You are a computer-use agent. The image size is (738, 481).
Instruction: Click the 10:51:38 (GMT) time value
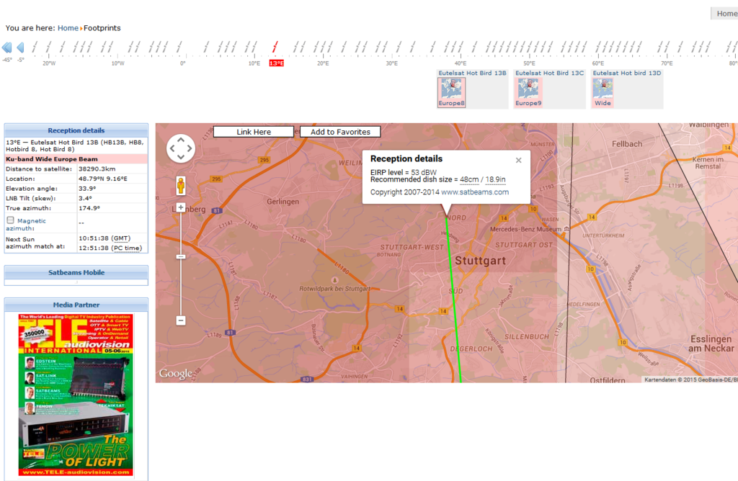pyautogui.click(x=105, y=238)
